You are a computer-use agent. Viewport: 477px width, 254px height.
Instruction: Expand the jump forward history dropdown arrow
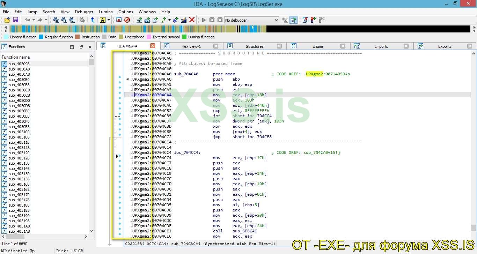click(x=46, y=20)
